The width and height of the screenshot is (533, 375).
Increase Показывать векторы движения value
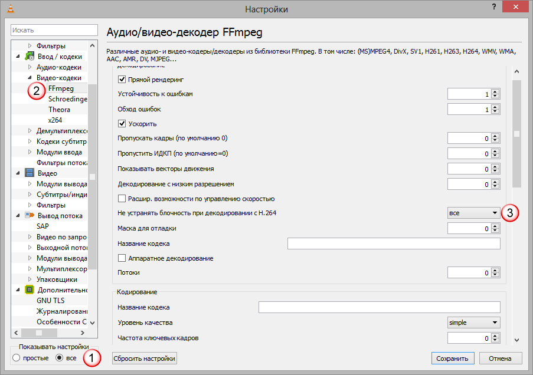(495, 166)
